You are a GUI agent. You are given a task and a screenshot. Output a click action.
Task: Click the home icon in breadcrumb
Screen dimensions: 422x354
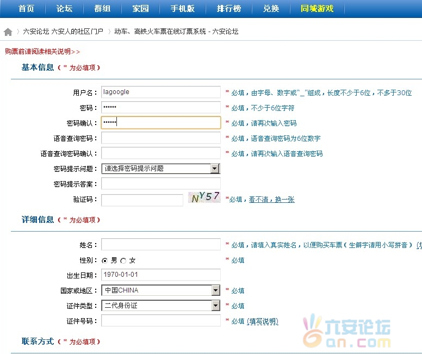[x=8, y=32]
